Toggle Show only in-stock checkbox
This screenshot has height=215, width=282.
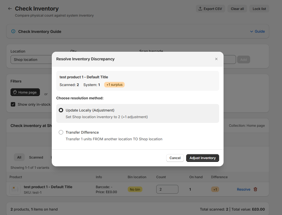tap(13, 104)
